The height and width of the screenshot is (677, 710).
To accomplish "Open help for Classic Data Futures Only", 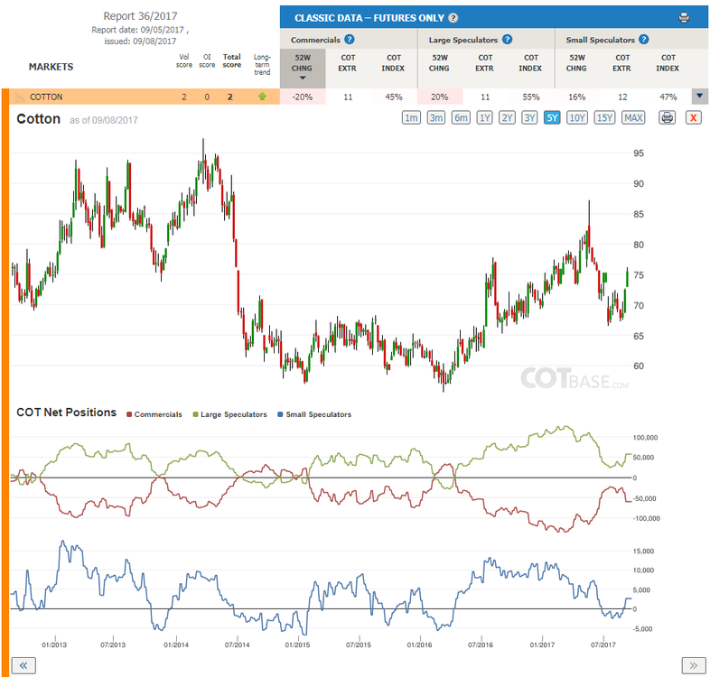I will click(453, 18).
